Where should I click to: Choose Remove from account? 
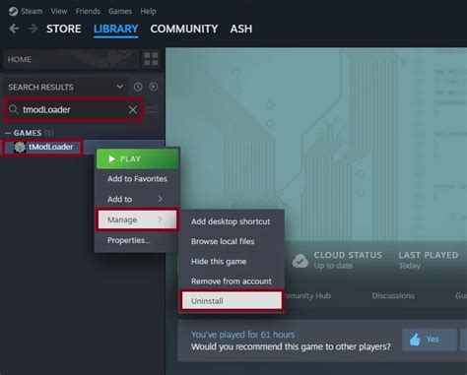(232, 281)
